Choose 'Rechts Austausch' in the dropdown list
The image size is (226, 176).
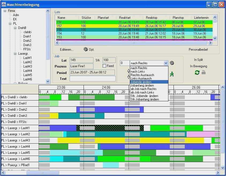(142, 75)
